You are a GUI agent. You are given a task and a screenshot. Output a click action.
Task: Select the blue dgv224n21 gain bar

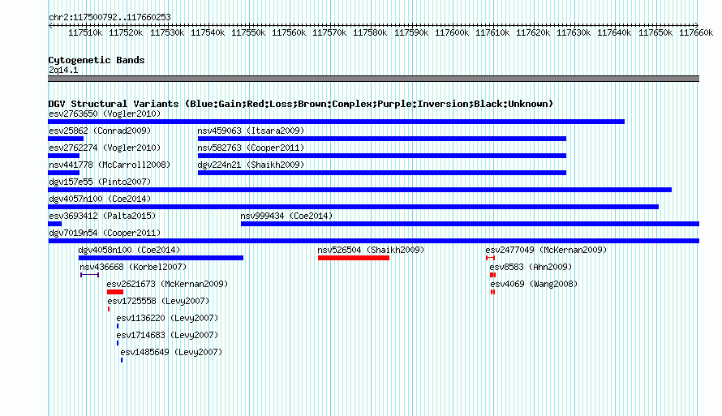[x=382, y=173]
